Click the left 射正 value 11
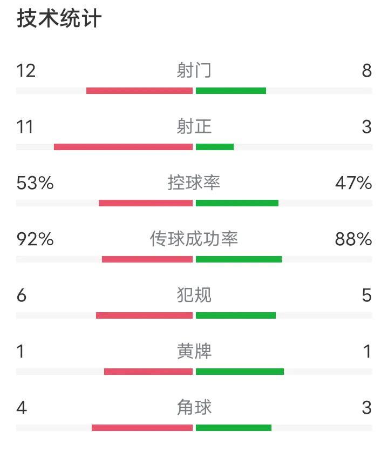The image size is (388, 451). (25, 127)
